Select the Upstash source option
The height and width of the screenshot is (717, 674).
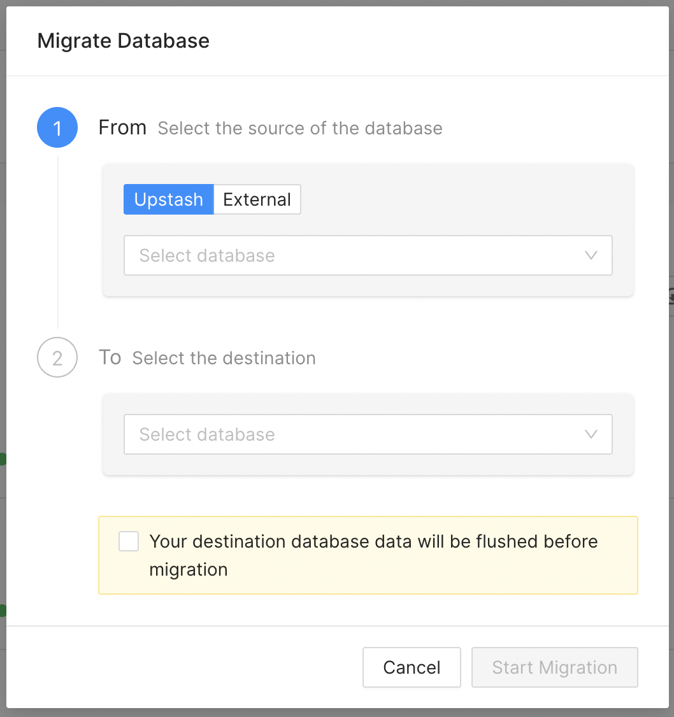(x=168, y=199)
